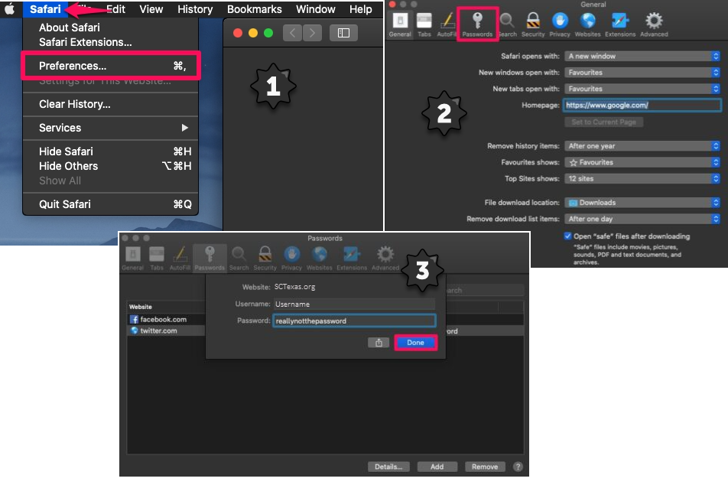Open the "Top Sites shows" dropdown
The width and height of the screenshot is (728, 485).
[x=642, y=178]
